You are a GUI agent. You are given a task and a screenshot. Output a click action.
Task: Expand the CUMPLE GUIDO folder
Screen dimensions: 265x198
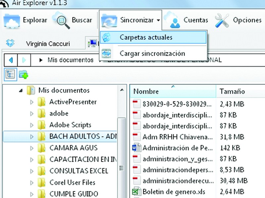pyautogui.click(x=31, y=194)
